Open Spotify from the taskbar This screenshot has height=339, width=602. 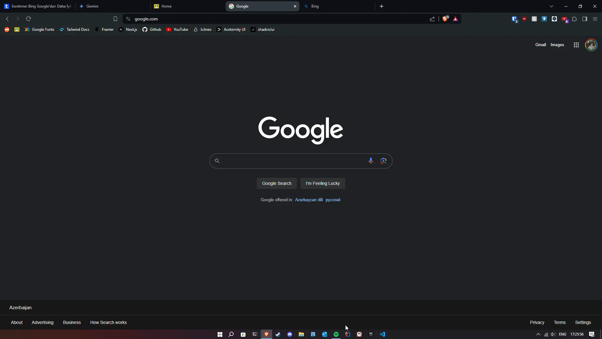(x=336, y=334)
